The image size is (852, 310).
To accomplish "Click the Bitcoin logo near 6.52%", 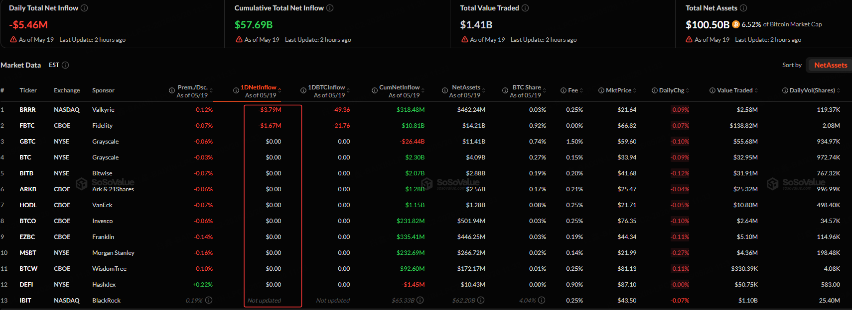I will tap(736, 24).
